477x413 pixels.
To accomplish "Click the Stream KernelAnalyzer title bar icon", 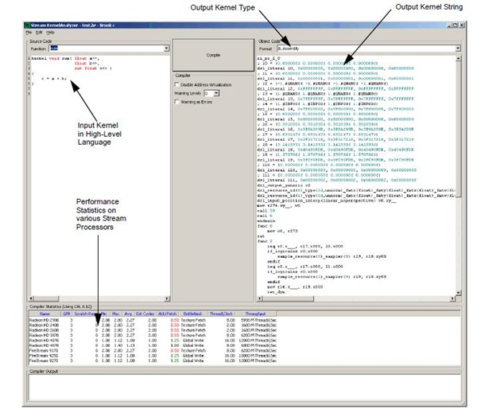I will click(27, 25).
